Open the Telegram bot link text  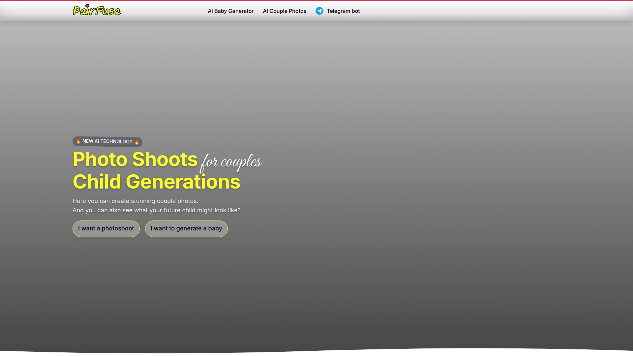tap(343, 11)
